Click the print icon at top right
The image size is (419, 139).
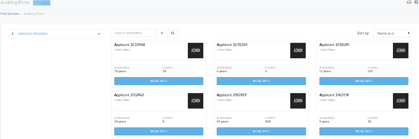click(409, 2)
